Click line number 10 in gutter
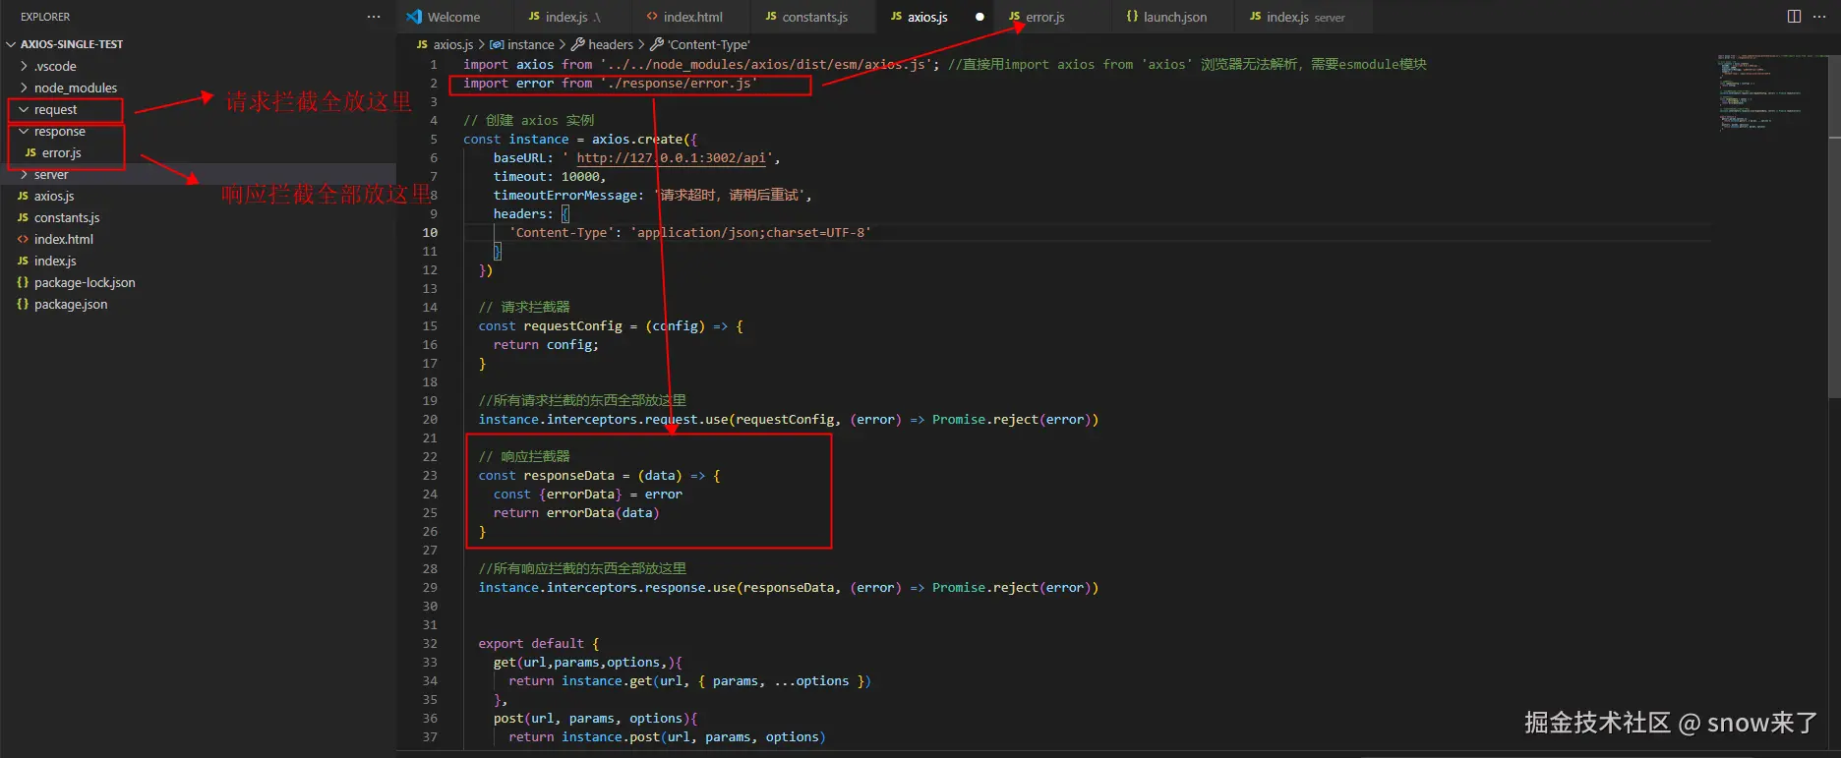The width and height of the screenshot is (1841, 758). (x=430, y=233)
